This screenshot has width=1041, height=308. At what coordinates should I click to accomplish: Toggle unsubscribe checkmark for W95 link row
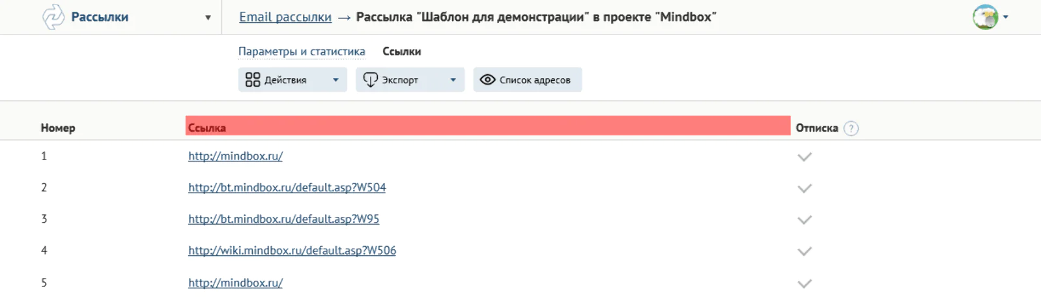click(x=805, y=219)
